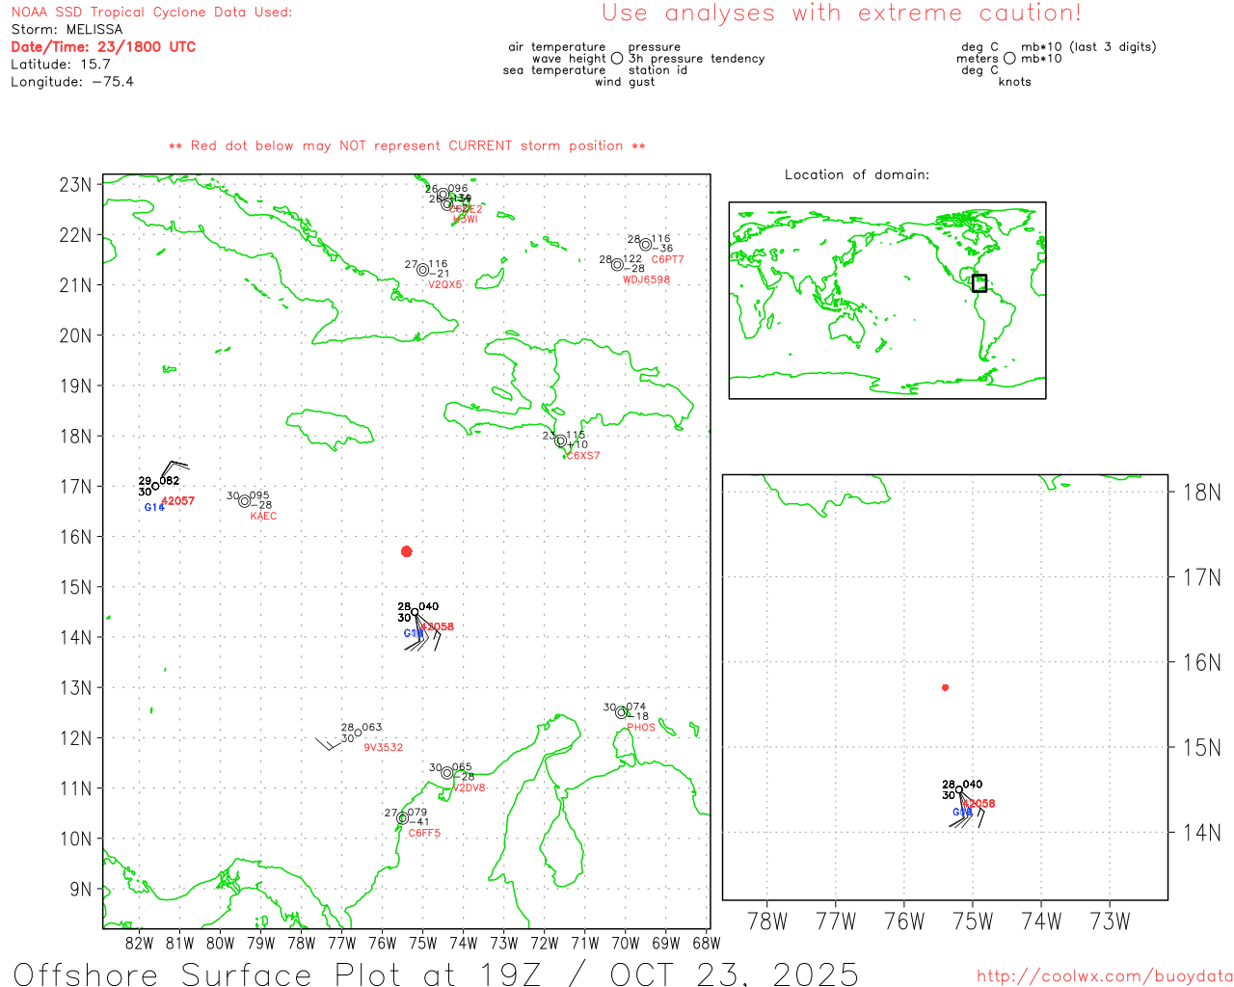Click the 78W label on the inset map
The image size is (1234, 987).
coord(767,921)
